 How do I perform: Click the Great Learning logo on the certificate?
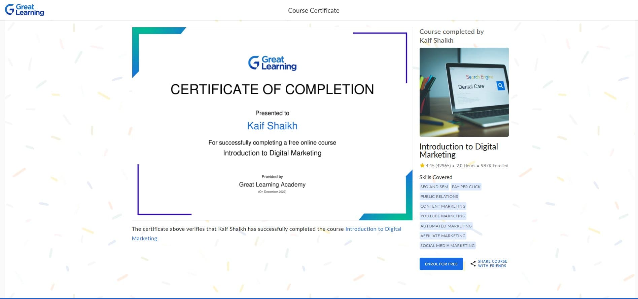click(x=272, y=63)
